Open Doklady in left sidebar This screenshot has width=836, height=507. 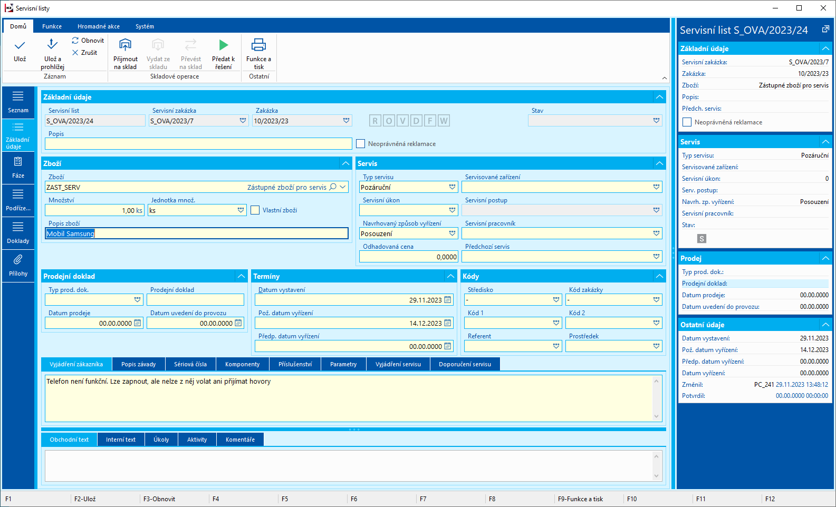pos(18,232)
